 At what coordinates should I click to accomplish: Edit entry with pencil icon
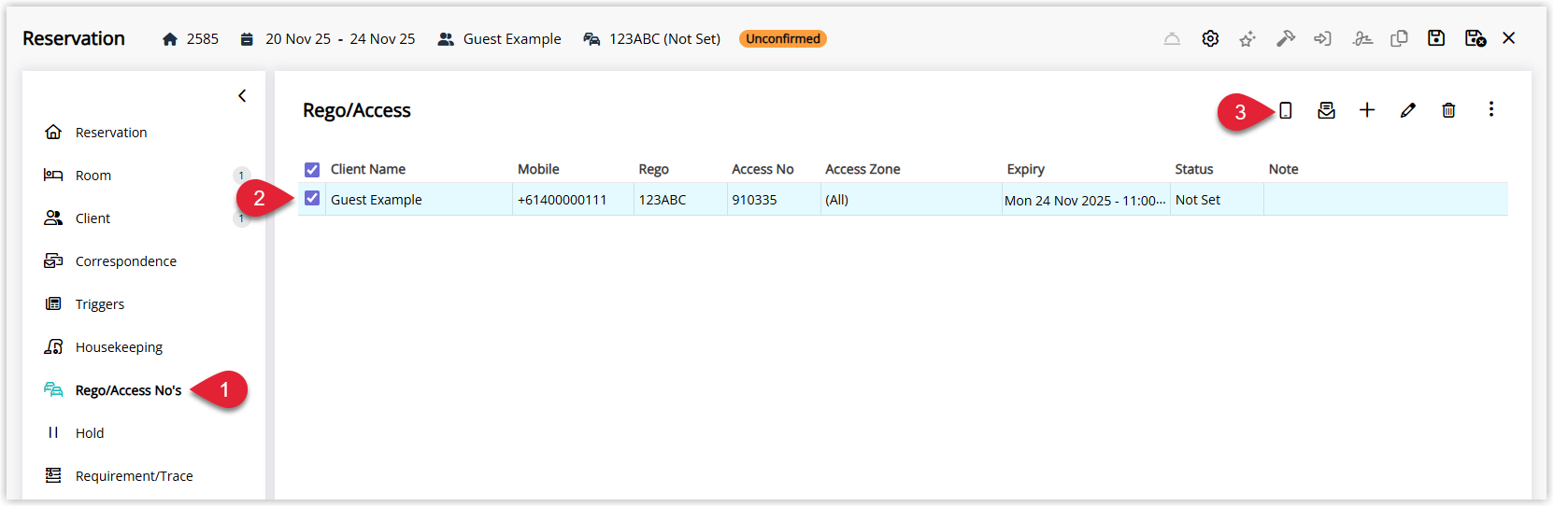(x=1408, y=110)
